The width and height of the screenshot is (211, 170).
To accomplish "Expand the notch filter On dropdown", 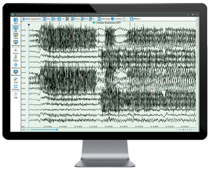I will click(x=93, y=19).
